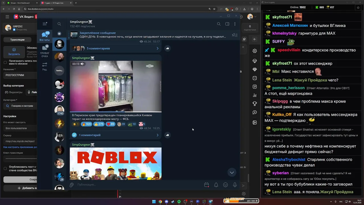
Task: Open 1 комментарий thread
Action: click(x=115, y=135)
